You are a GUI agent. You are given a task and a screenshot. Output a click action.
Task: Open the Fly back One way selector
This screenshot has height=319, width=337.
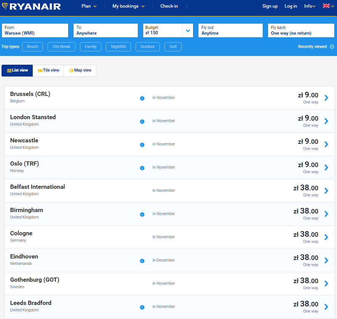point(301,30)
